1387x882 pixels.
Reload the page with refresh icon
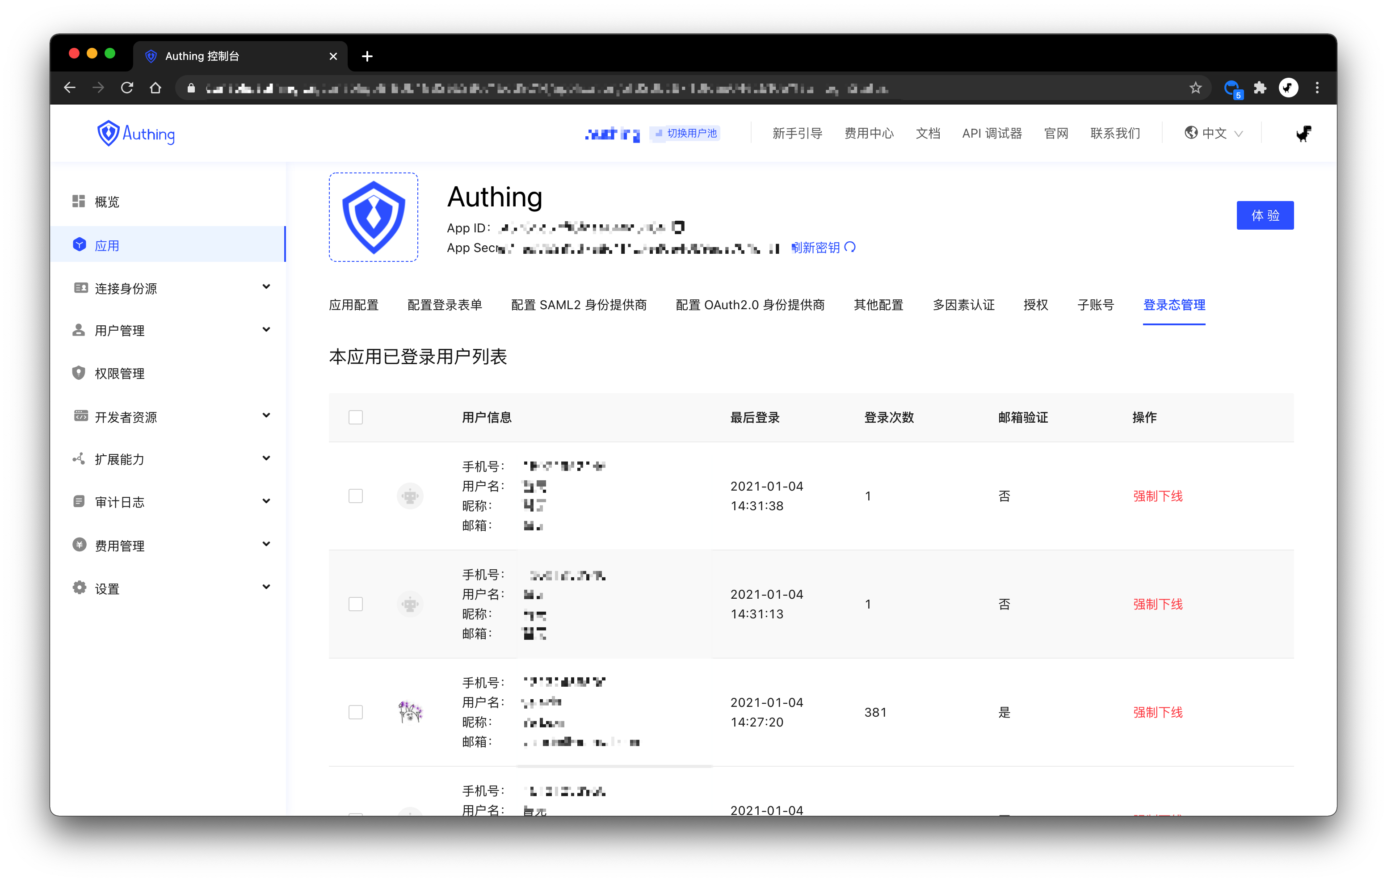pyautogui.click(x=127, y=88)
